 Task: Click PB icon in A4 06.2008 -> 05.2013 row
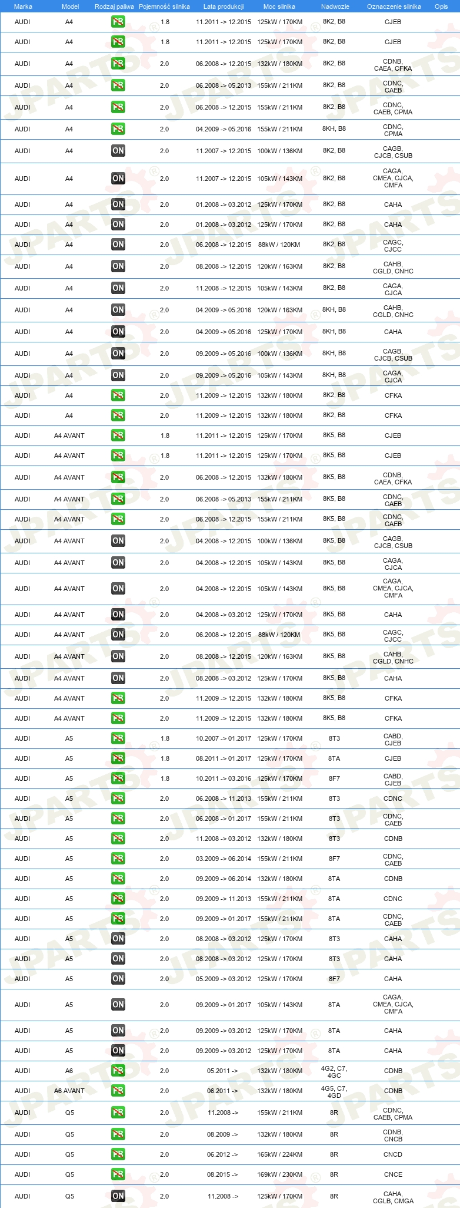[x=118, y=85]
